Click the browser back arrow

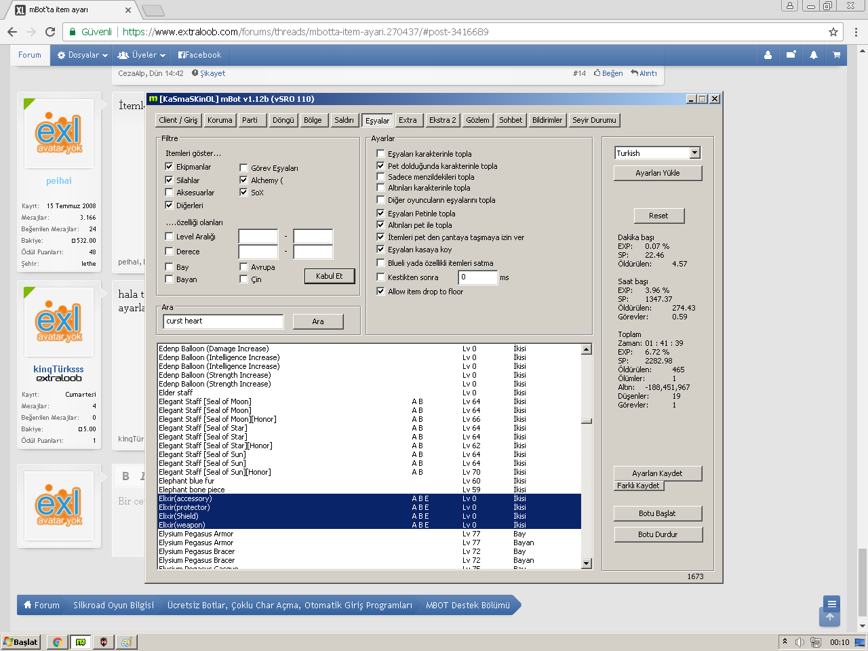click(x=12, y=32)
